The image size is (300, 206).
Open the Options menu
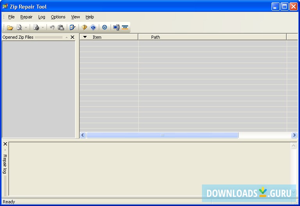click(x=58, y=17)
